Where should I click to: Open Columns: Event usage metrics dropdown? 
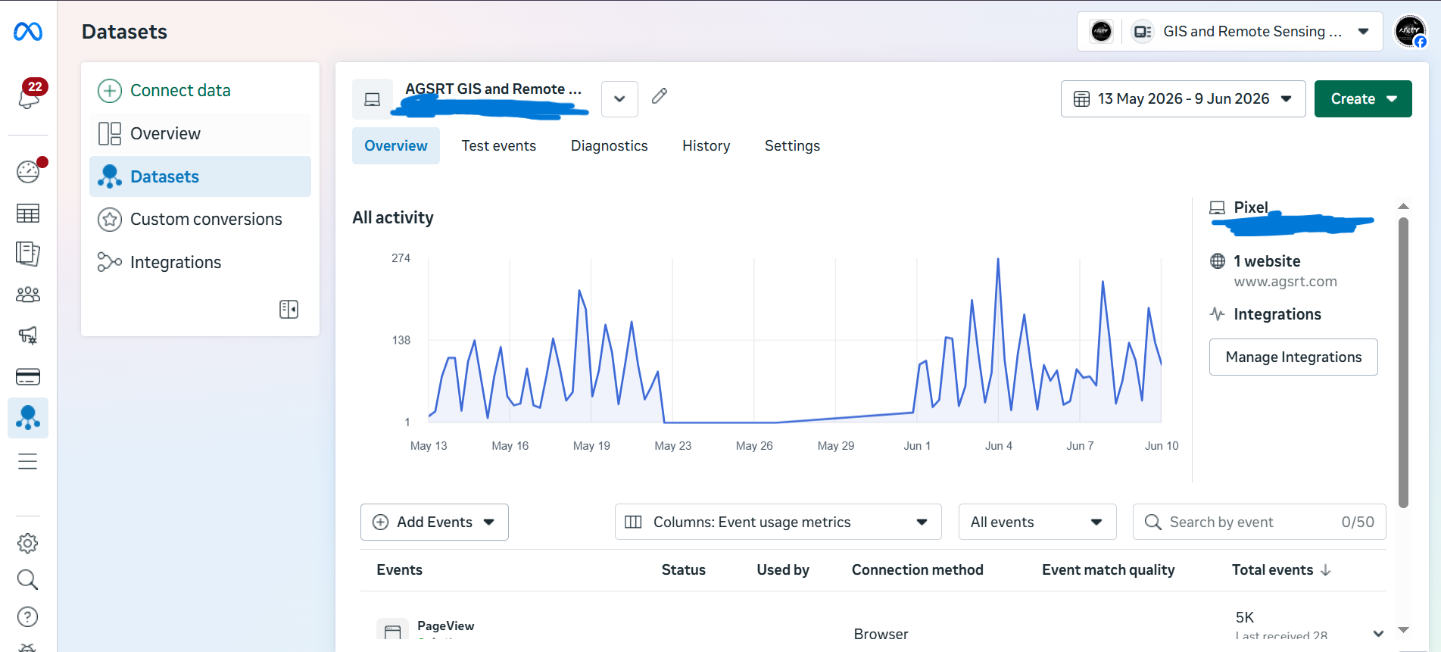tap(778, 522)
